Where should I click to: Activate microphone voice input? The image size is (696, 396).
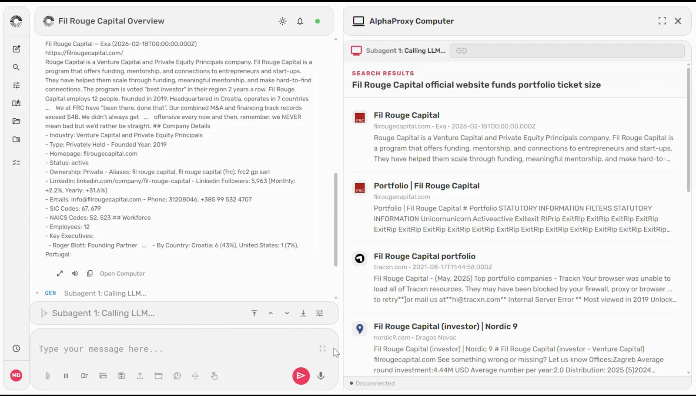click(321, 376)
